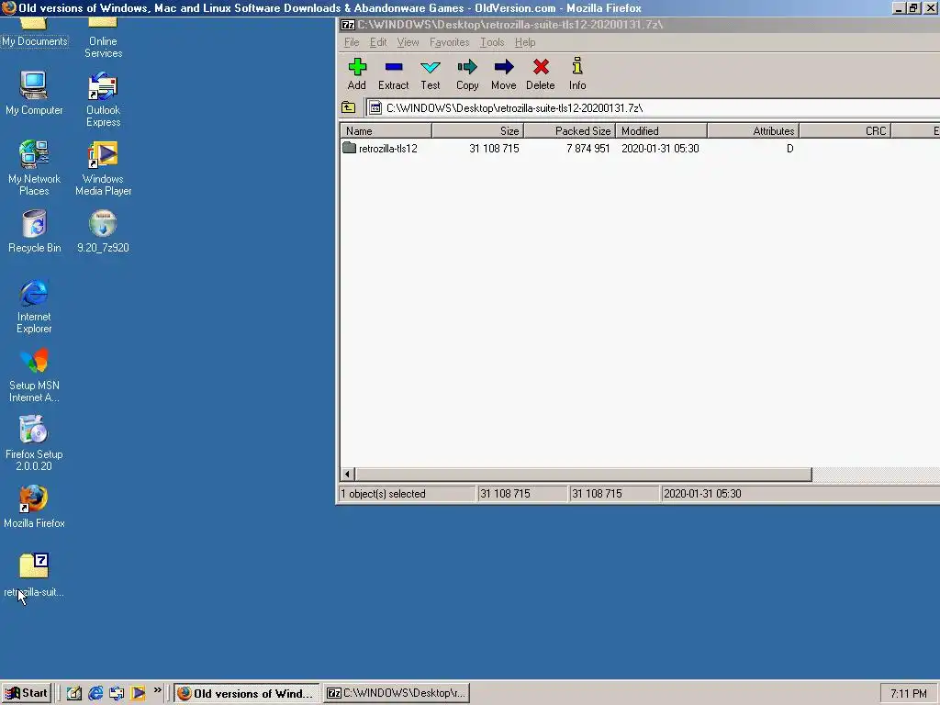The width and height of the screenshot is (940, 705).
Task: Click the archive path address field
Action: click(x=654, y=108)
